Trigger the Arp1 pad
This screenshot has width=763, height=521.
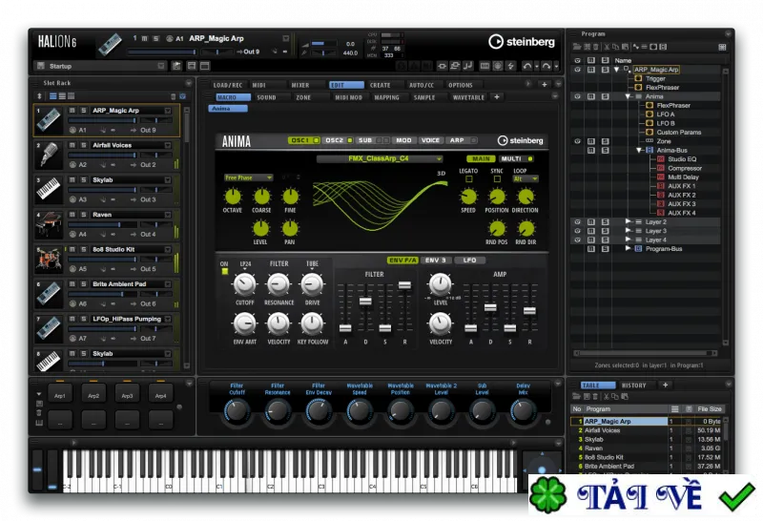click(x=60, y=395)
